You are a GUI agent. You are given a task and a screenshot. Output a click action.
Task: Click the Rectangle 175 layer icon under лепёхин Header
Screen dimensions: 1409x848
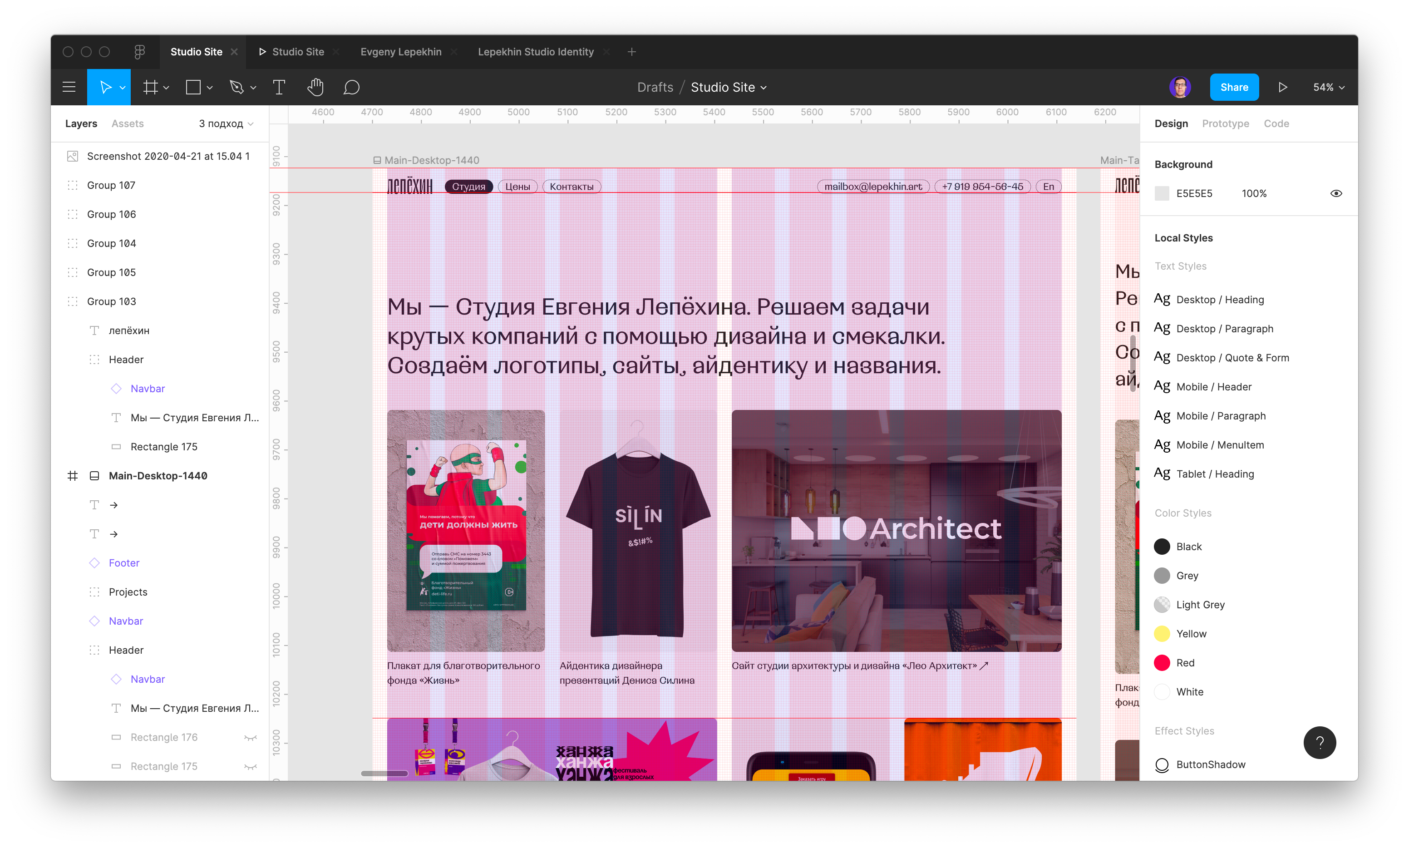(116, 446)
